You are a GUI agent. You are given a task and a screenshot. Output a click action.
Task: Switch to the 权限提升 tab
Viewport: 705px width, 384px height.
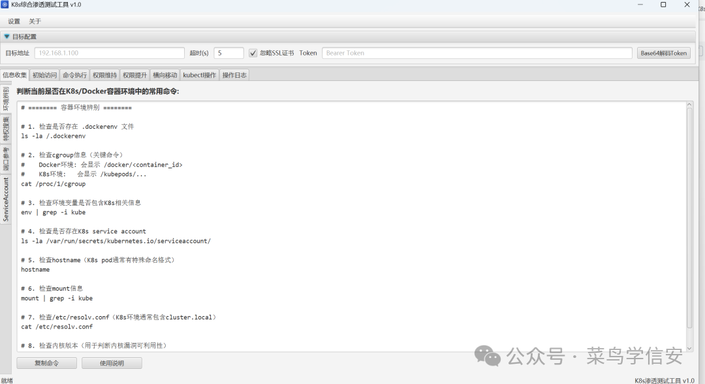(135, 75)
